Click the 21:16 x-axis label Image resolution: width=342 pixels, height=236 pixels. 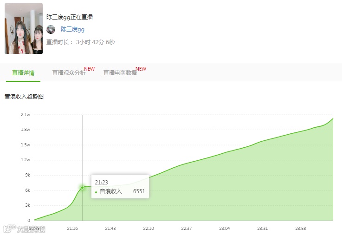(72, 229)
